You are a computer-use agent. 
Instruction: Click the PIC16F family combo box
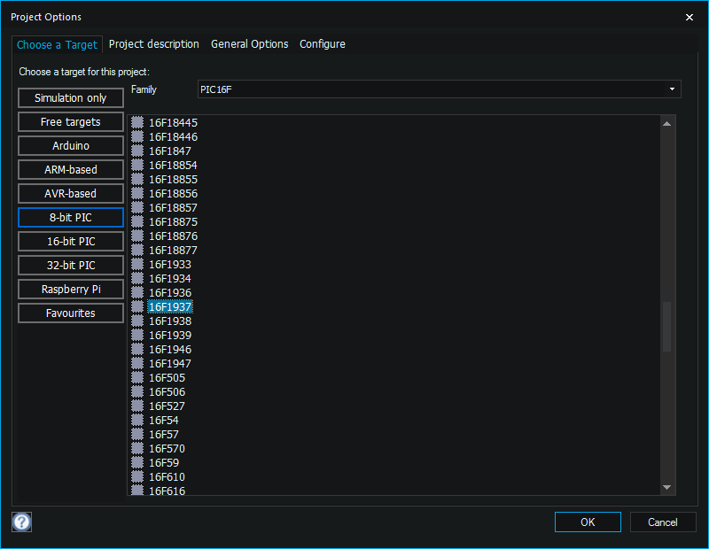coord(439,89)
